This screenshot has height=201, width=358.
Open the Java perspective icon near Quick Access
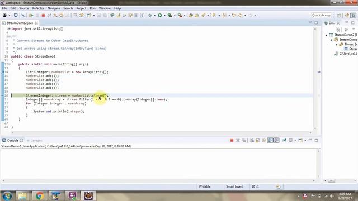pos(347,15)
